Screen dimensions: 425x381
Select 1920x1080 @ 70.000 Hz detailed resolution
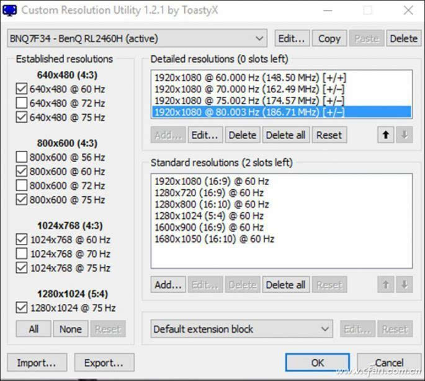281,89
